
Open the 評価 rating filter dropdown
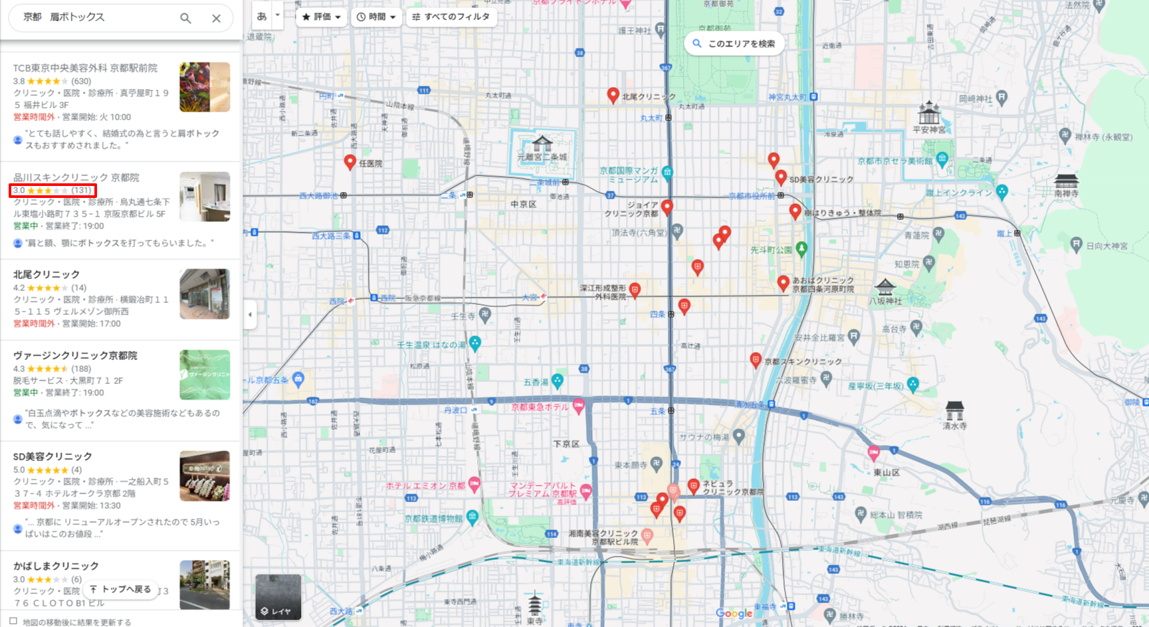[x=321, y=17]
